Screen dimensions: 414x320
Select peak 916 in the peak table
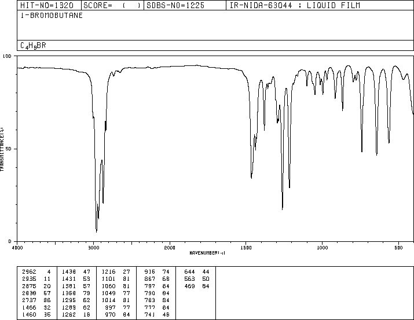[x=150, y=272]
